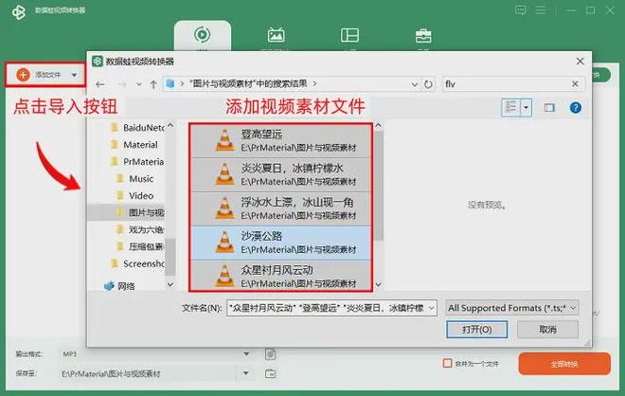
Task: Change the file view layout
Action: click(x=511, y=107)
